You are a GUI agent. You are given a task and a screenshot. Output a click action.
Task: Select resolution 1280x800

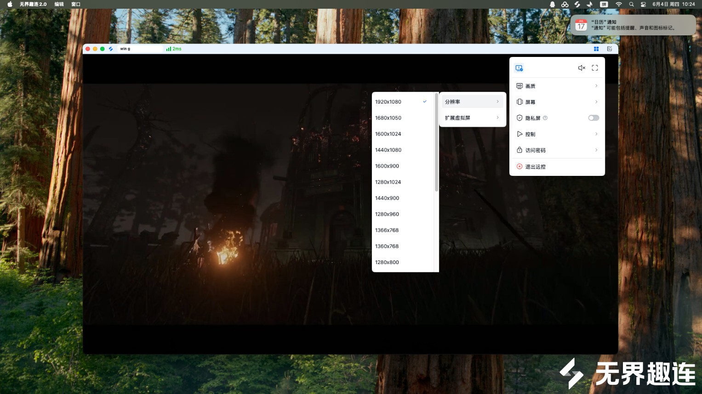tap(403, 263)
